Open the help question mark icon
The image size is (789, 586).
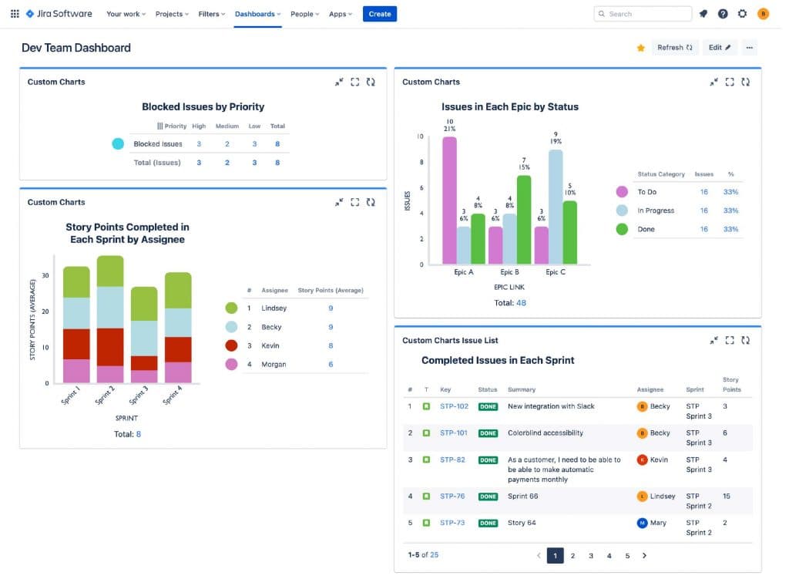point(723,14)
